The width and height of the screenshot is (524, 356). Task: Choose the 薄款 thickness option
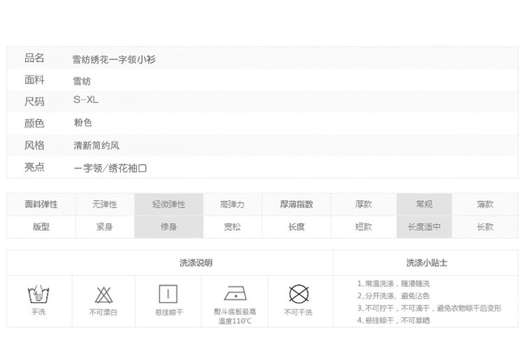[485, 205]
